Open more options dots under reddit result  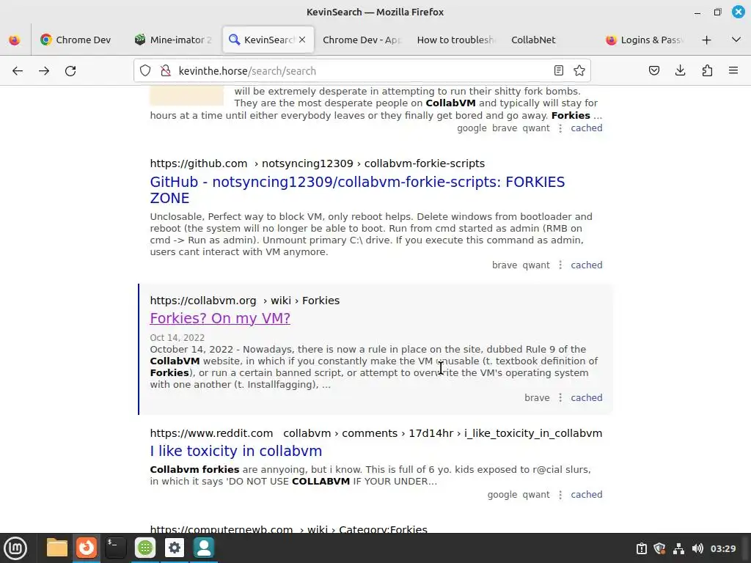tap(560, 495)
